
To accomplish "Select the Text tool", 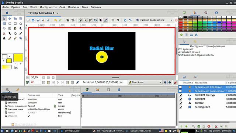I will pyautogui.click(x=4, y=38).
